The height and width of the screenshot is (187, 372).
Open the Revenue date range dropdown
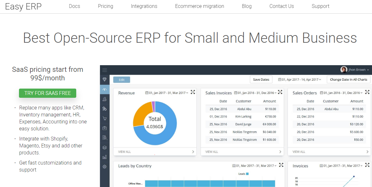(x=167, y=93)
